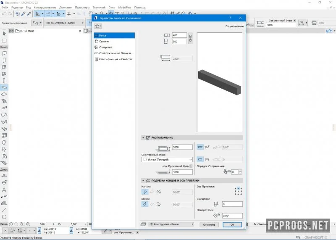
Task: Click the Inject Parameters syringe icon
Action: pos(29,14)
